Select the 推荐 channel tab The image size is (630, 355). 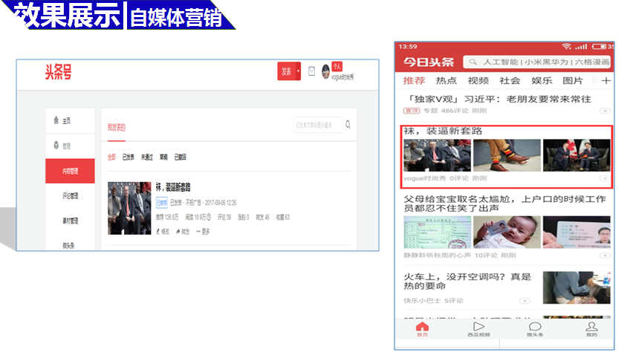(x=415, y=81)
